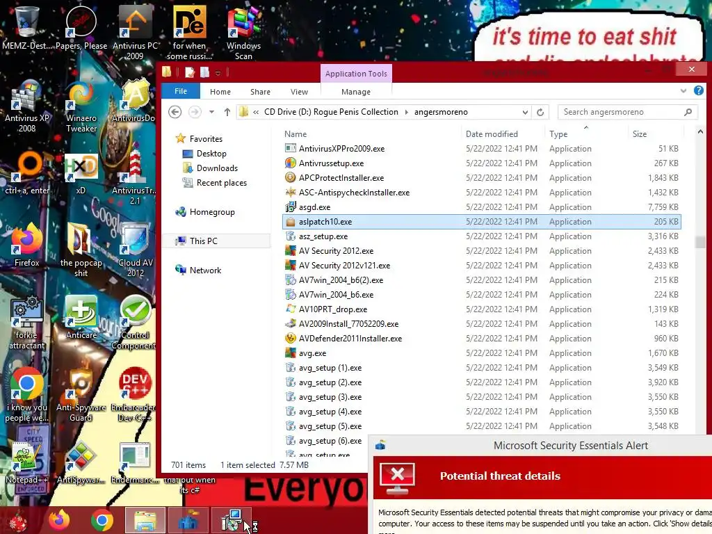Click Explorer help question mark icon

698,91
